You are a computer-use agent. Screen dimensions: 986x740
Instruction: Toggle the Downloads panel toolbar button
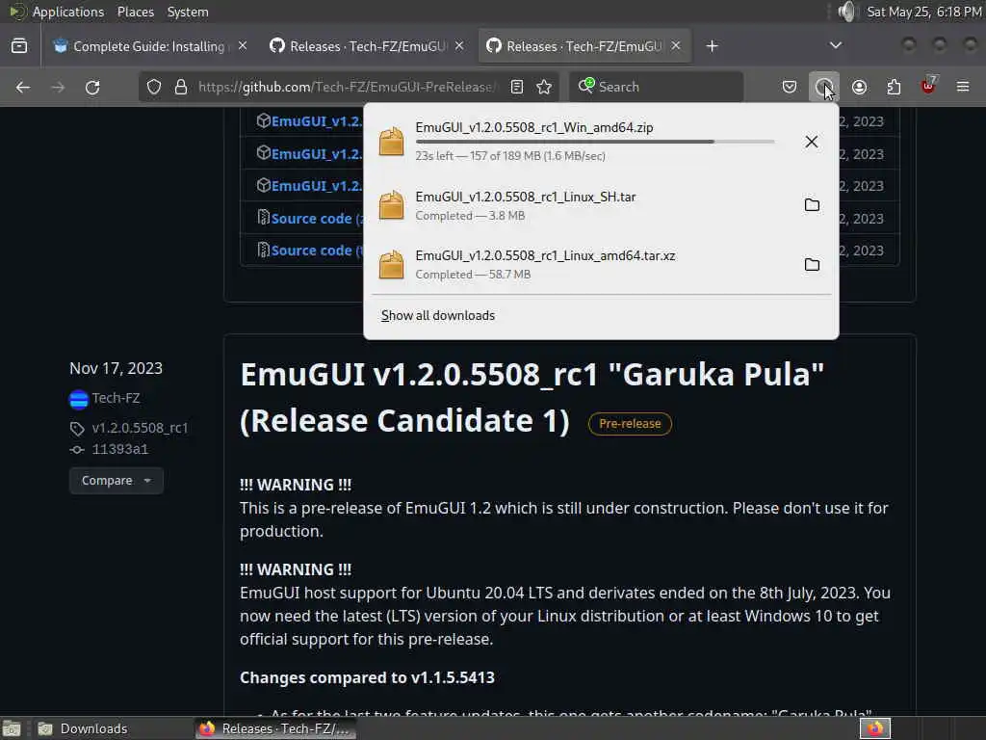point(824,87)
